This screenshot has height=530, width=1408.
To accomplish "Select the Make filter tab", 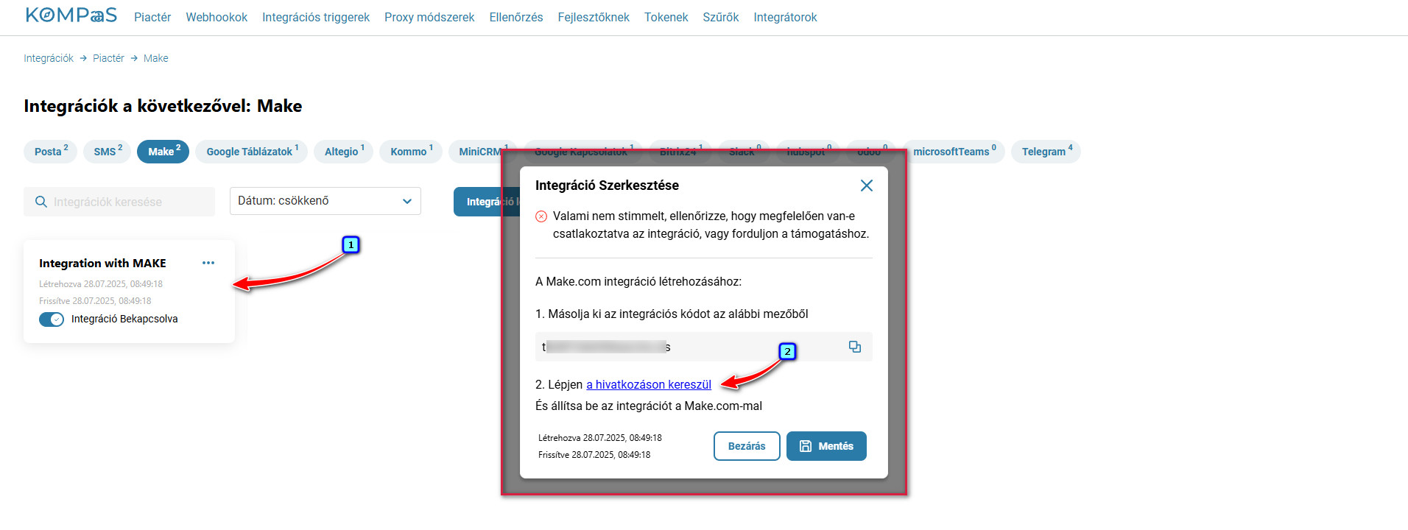I will point(163,152).
